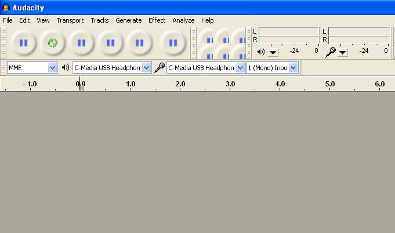
Task: Click the Audacity logo icon in the title bar
Action: click(6, 8)
